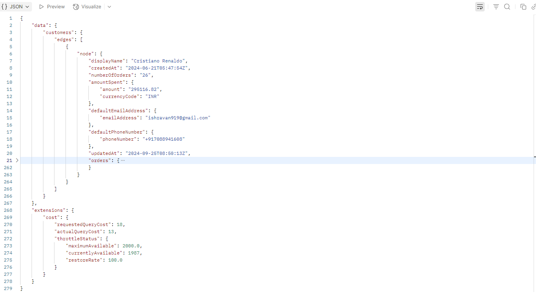Expand the collapsed orders arrow on line 21

(x=17, y=160)
